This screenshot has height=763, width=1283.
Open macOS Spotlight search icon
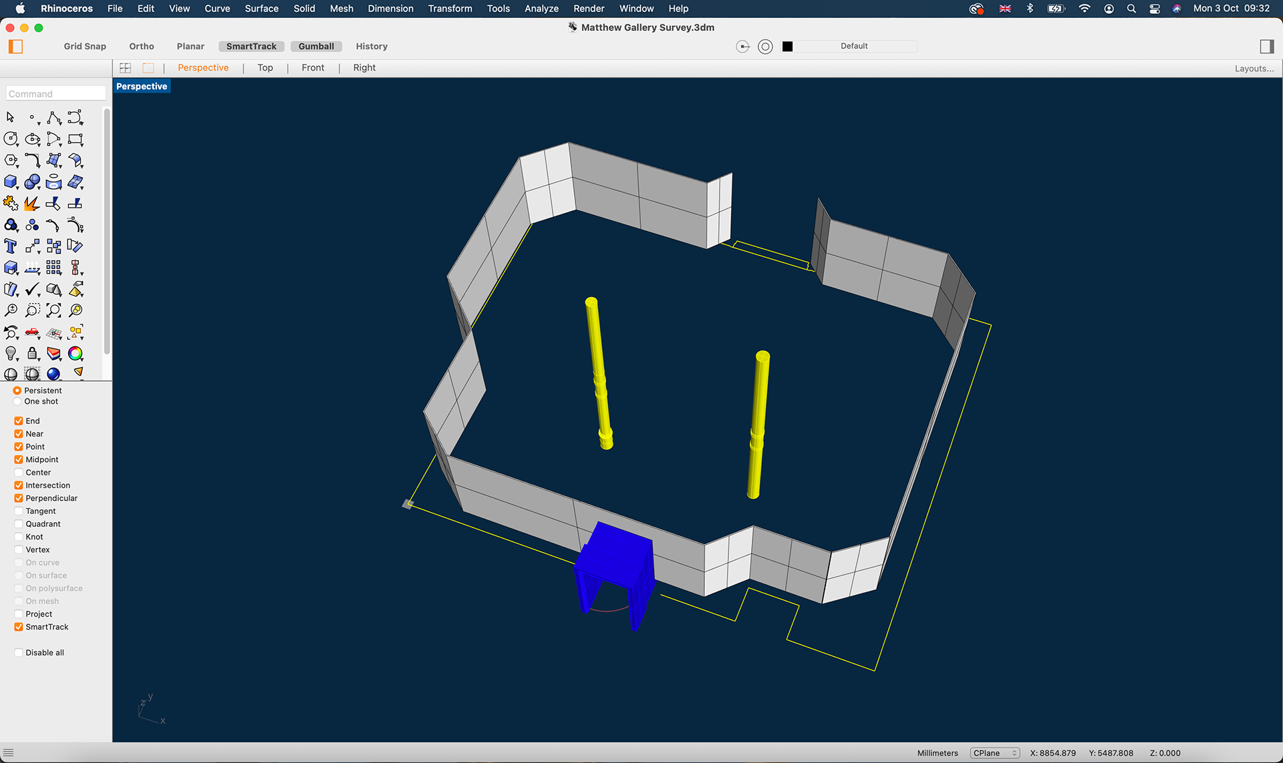(x=1131, y=9)
